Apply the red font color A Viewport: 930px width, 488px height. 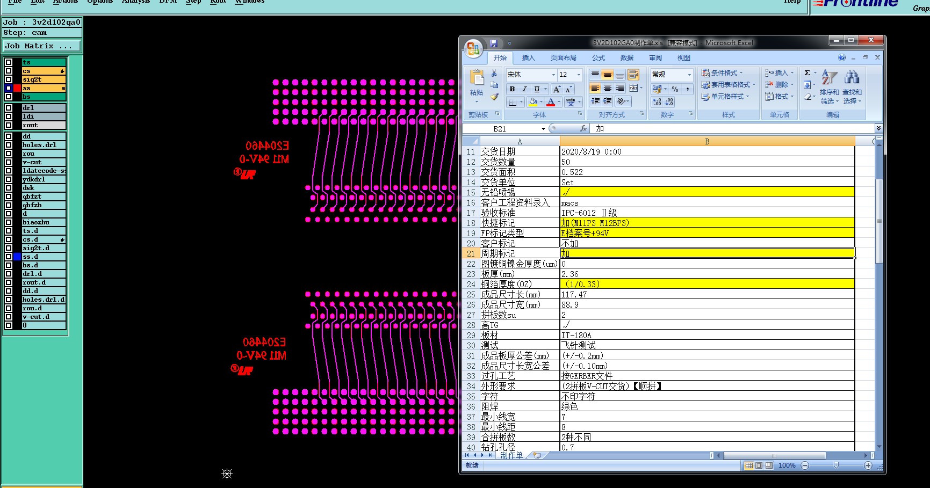(x=551, y=101)
